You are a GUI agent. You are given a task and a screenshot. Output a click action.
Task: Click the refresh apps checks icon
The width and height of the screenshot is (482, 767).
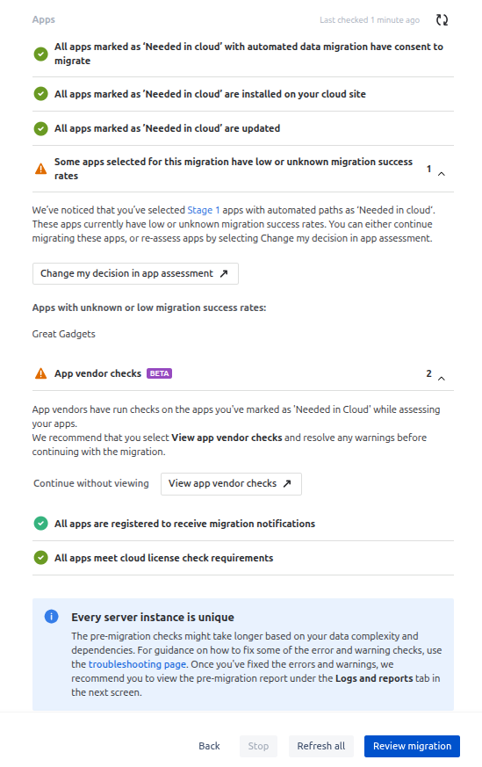click(x=442, y=20)
